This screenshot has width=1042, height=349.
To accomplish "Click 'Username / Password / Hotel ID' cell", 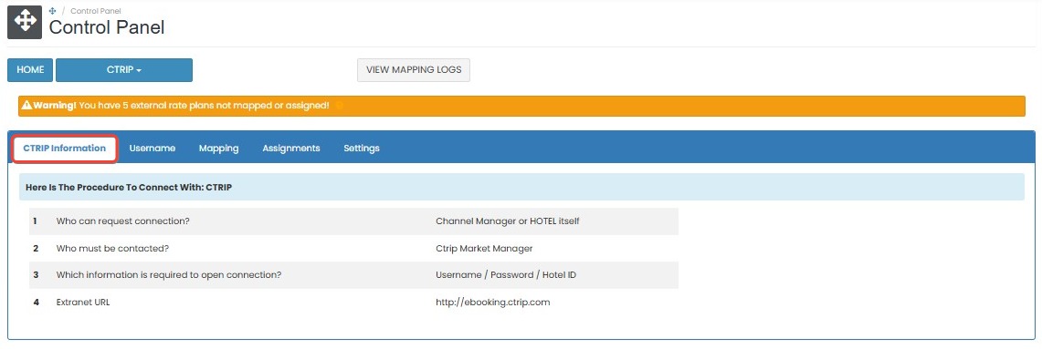I will tap(506, 275).
